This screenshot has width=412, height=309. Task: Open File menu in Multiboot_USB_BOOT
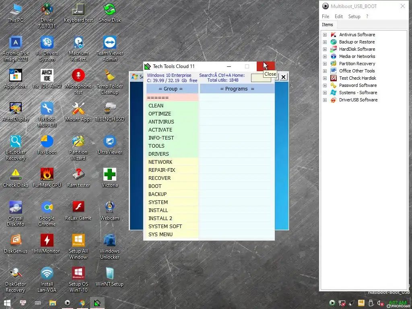click(325, 16)
